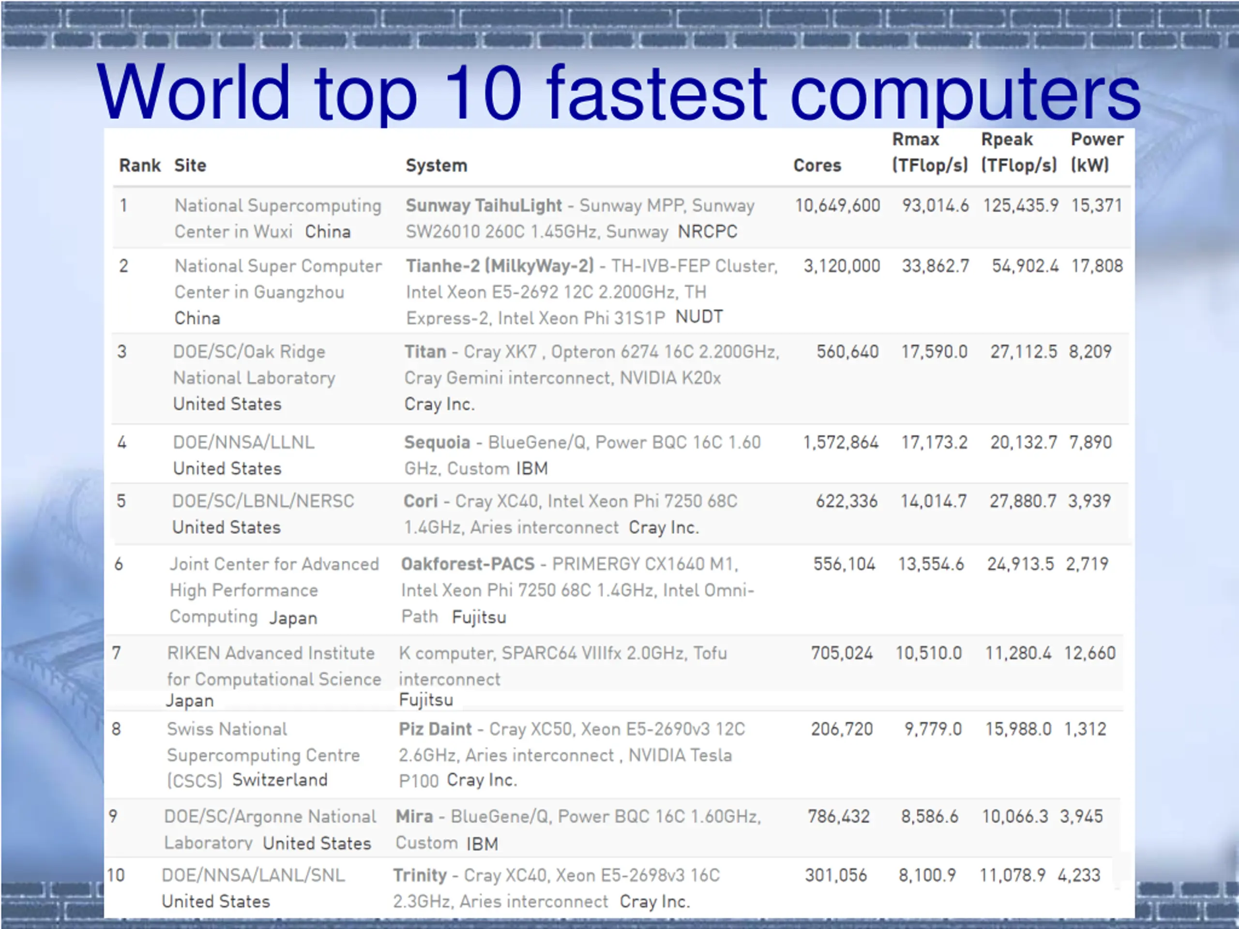The height and width of the screenshot is (929, 1239).
Task: Click Rmax value '13,554.6'
Action: point(932,564)
